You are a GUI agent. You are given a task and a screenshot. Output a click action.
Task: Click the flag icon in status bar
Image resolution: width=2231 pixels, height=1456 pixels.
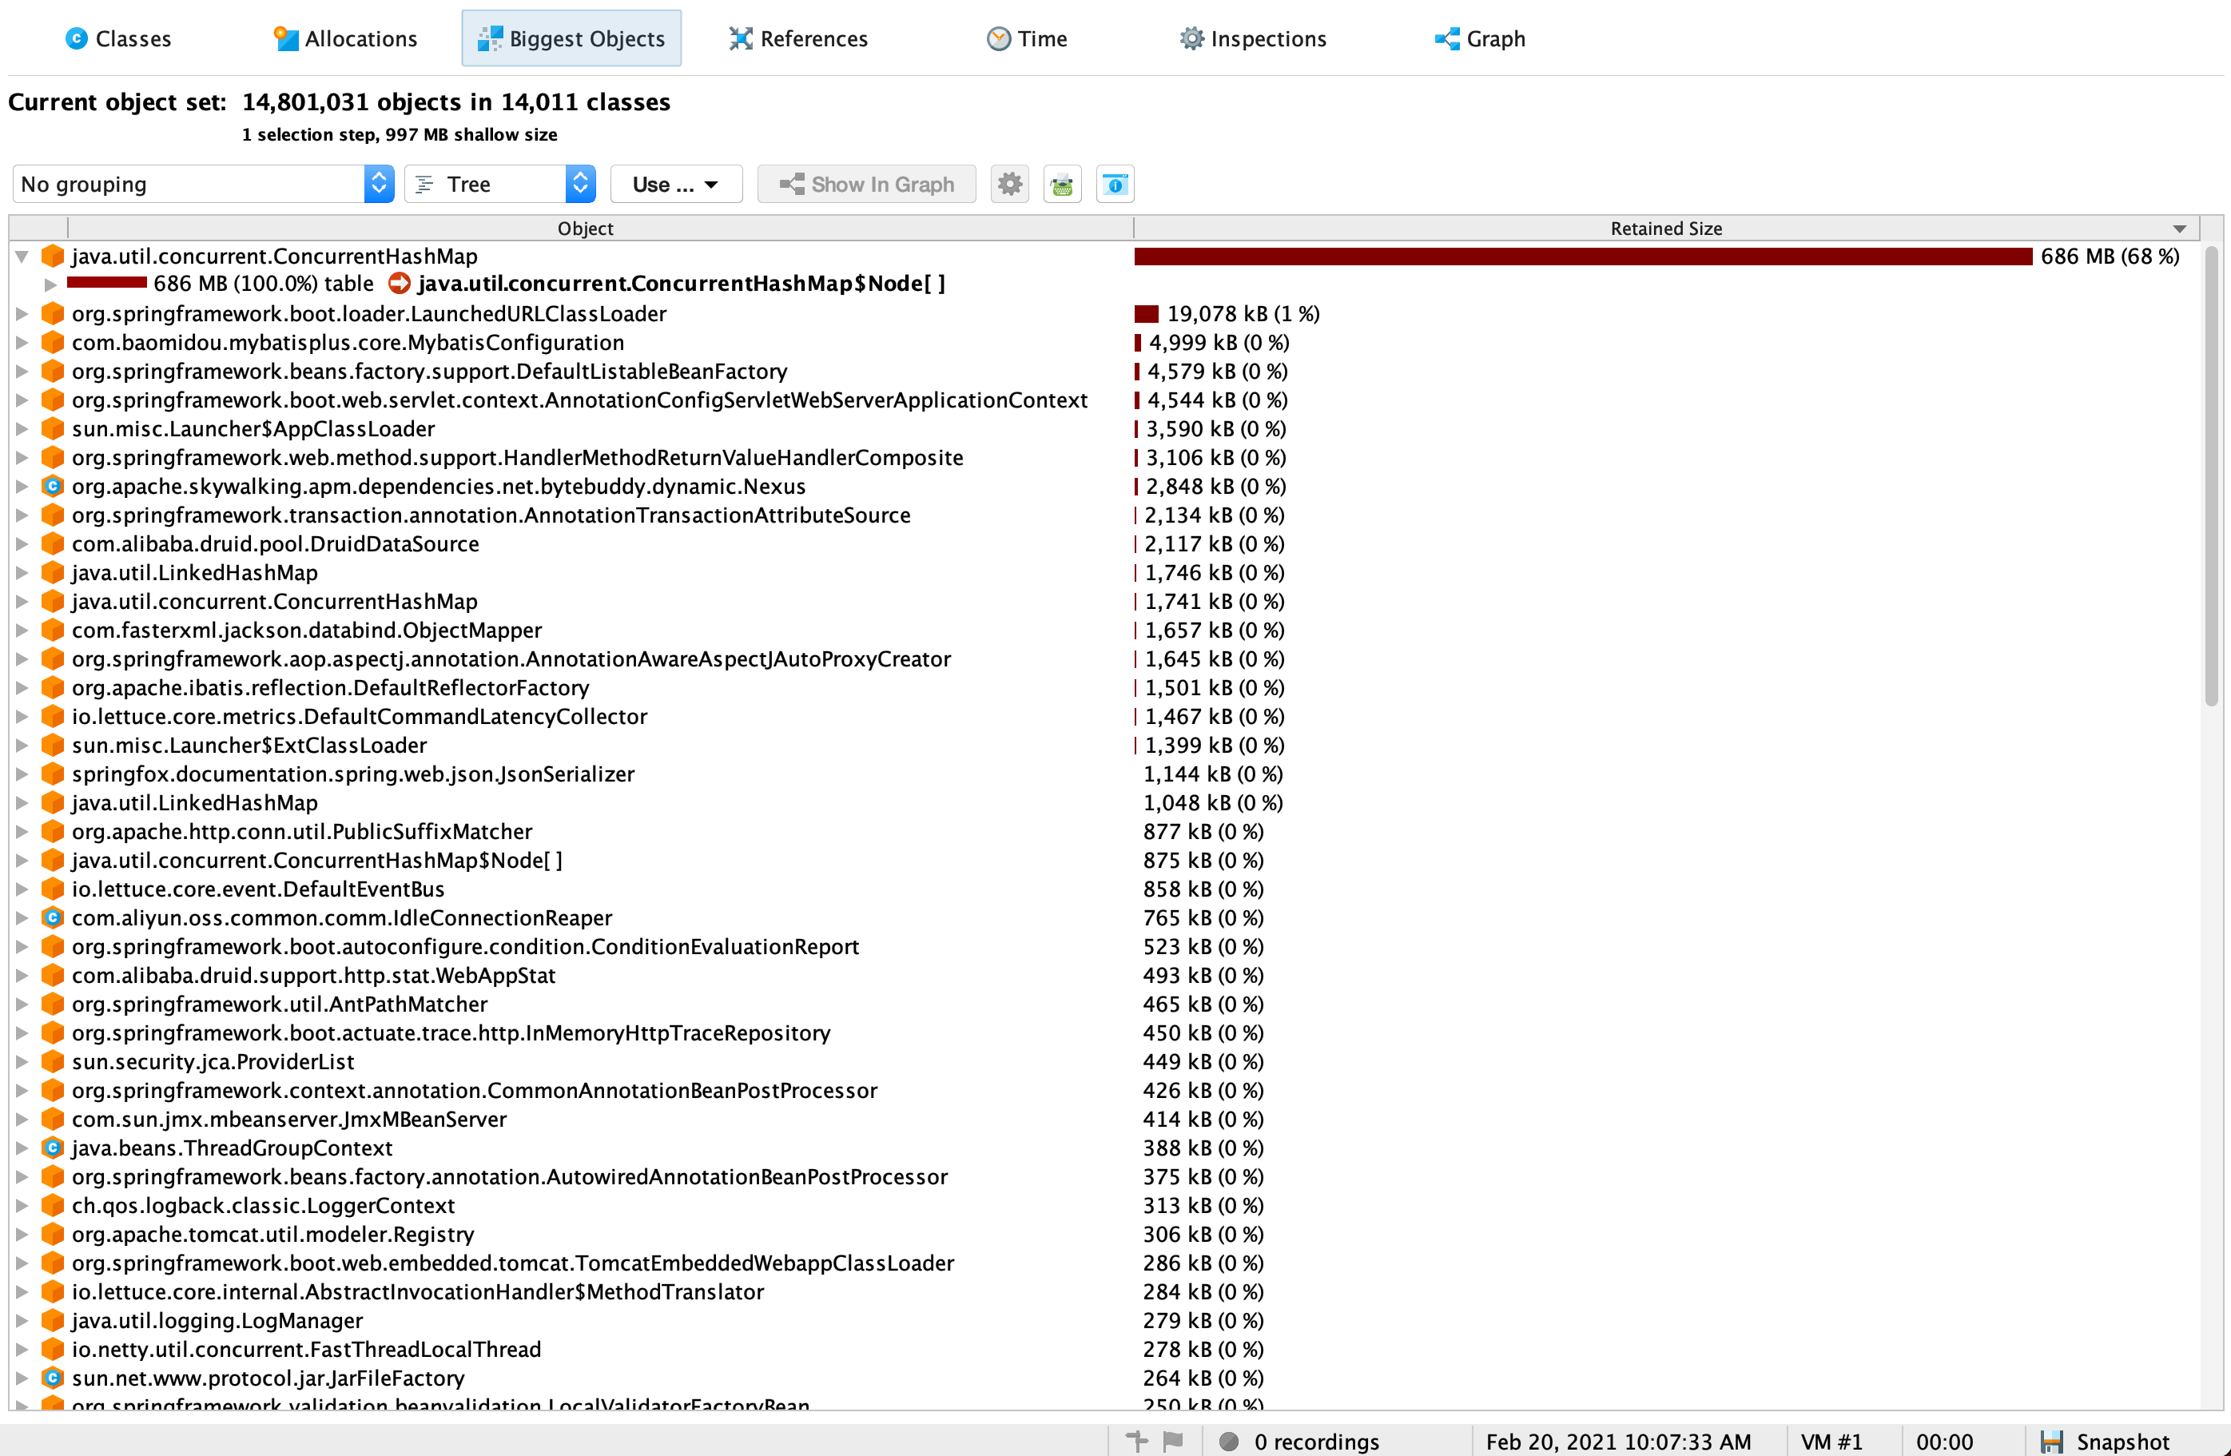point(1173,1441)
